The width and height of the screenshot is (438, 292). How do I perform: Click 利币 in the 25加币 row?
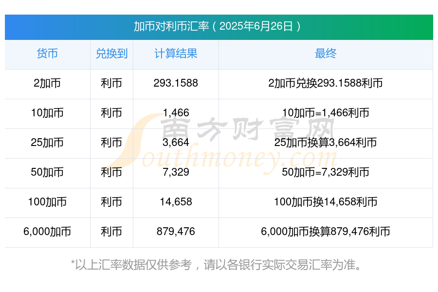click(x=111, y=143)
